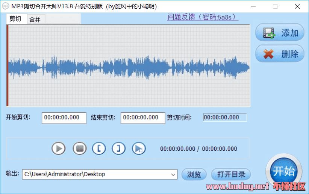Switch to the 合并 tab
The width and height of the screenshot is (309, 194).
coord(35,19)
